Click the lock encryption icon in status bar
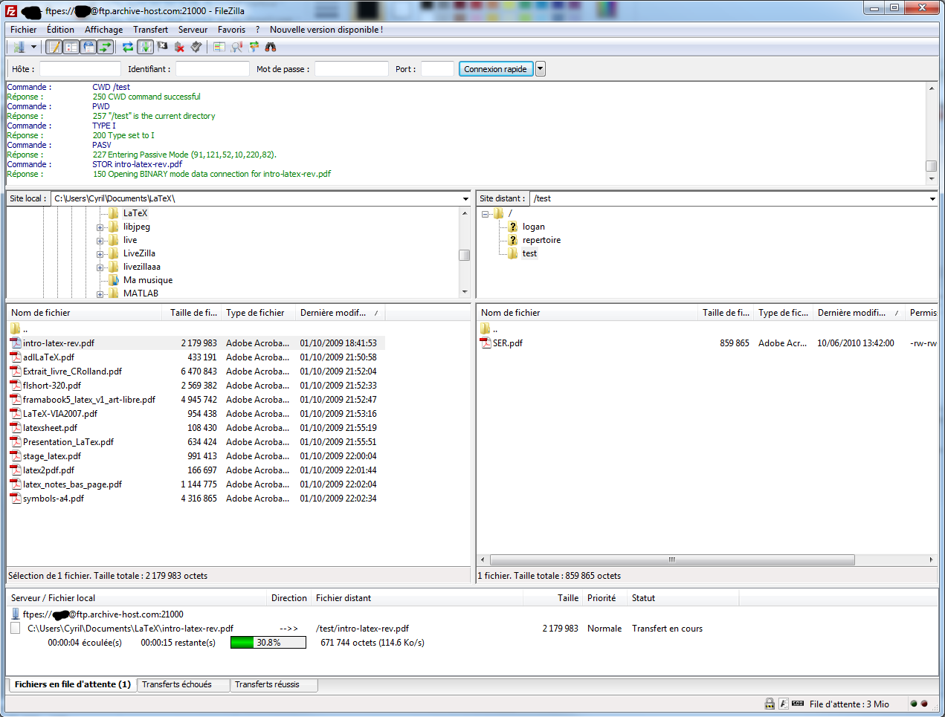The image size is (945, 717). (770, 704)
